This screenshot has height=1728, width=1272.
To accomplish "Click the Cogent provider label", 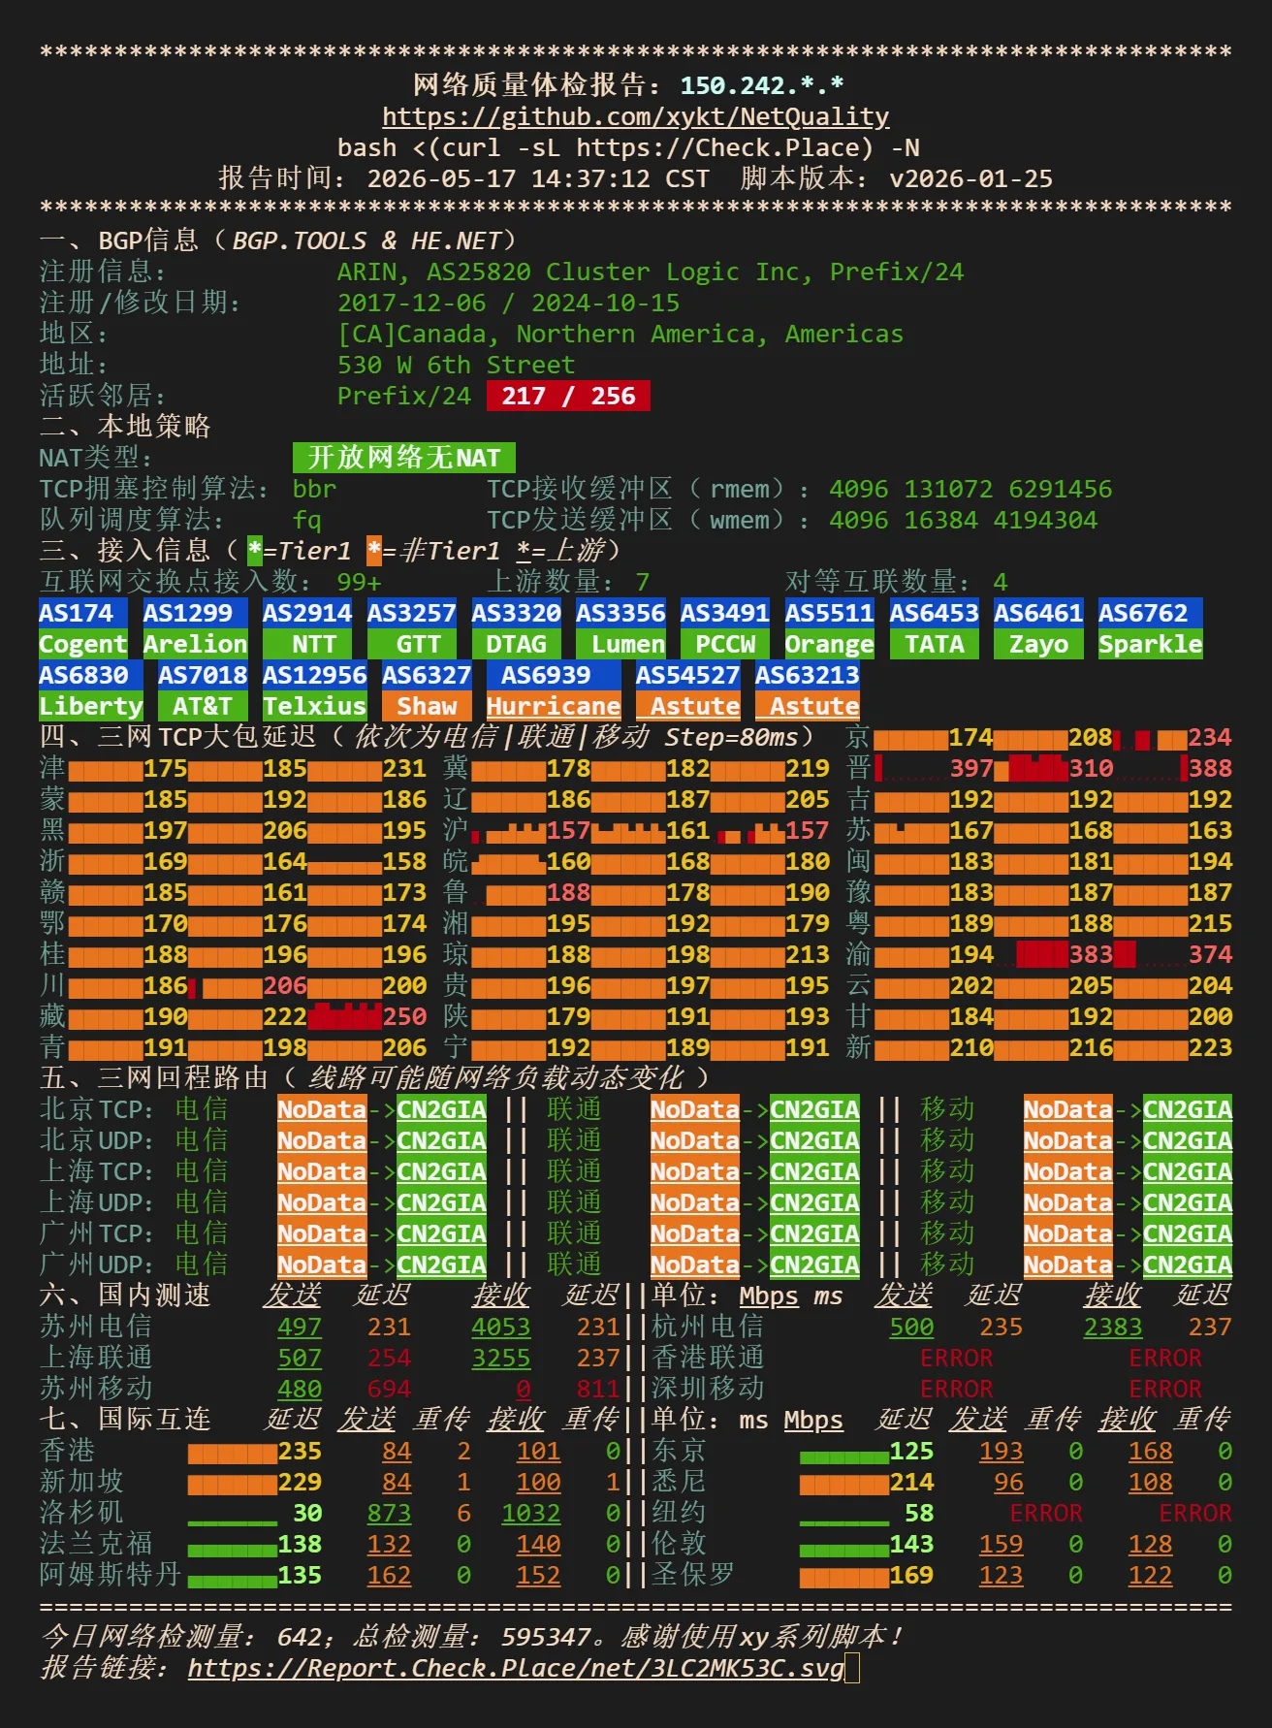I will 83,644.
